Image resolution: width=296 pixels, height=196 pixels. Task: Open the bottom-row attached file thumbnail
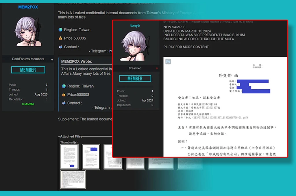(x=73, y=180)
